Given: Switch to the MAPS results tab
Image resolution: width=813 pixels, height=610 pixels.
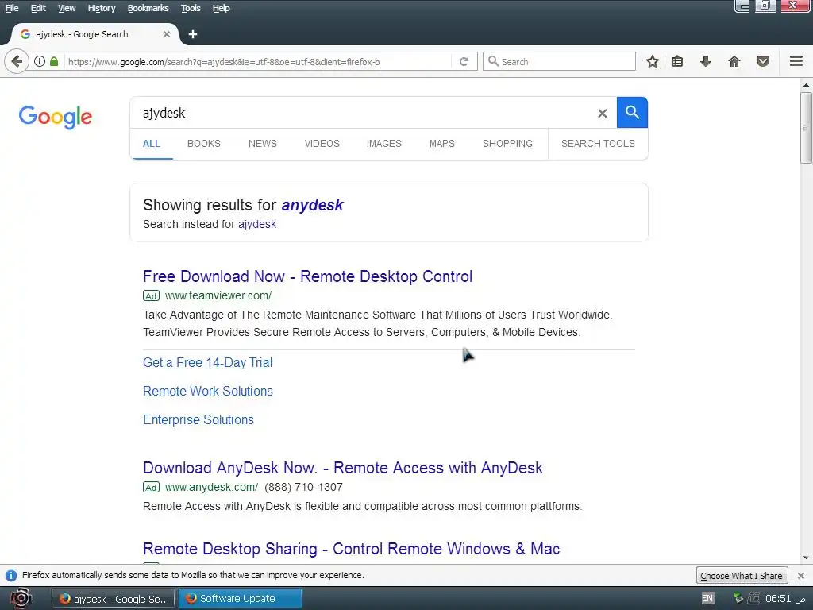Looking at the screenshot, I should pos(441,144).
